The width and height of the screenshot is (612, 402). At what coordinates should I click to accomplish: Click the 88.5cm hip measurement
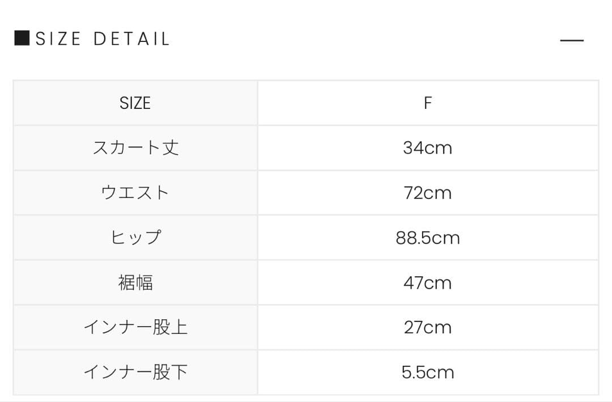(x=428, y=238)
